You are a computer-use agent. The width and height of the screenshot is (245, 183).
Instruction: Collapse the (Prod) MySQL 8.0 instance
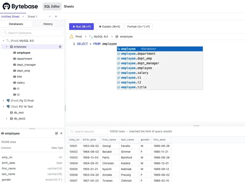pos(3,41)
